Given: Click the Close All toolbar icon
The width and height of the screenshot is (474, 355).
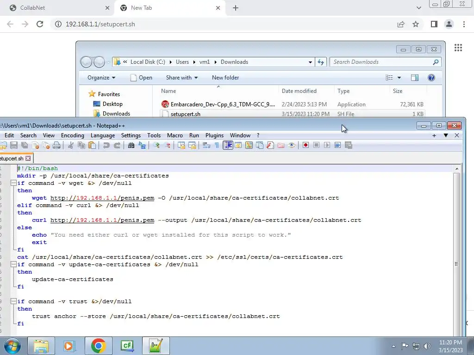Looking at the screenshot, I should pyautogui.click(x=46, y=145).
